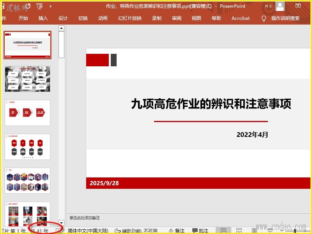Click the accessibility status 辅助功能: 不可用
This screenshot has width=312, height=234.
pyautogui.click(x=136, y=231)
